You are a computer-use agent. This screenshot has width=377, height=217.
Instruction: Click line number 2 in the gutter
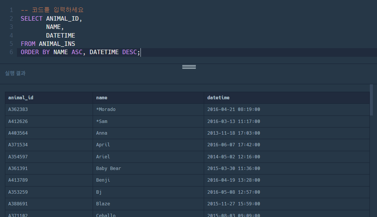[11, 18]
